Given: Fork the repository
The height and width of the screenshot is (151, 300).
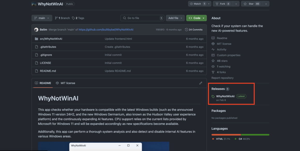Looking at the screenshot, I should pyautogui.click(x=223, y=4).
